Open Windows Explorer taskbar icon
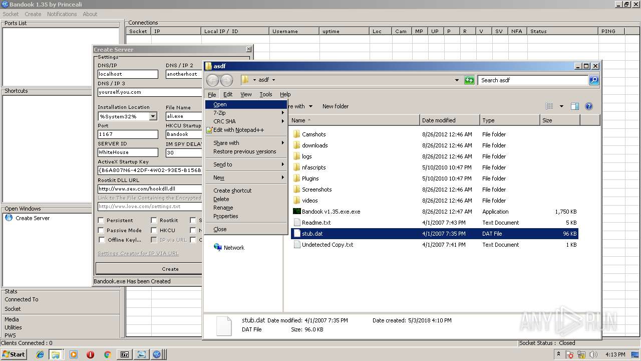 [56, 354]
